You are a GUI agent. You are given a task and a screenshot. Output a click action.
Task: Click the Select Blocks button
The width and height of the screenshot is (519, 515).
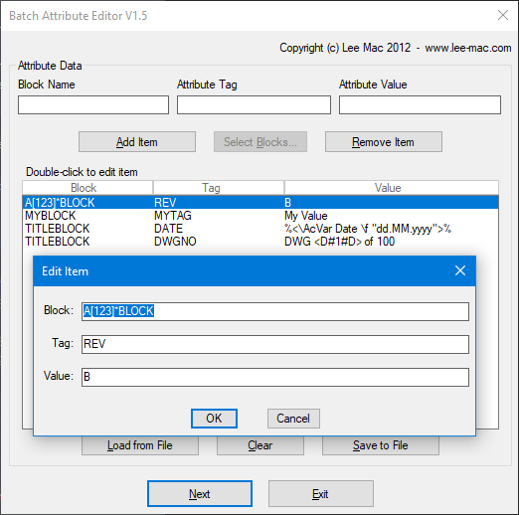click(260, 142)
